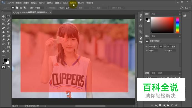Open the Properties panel options menu
The height and width of the screenshot is (108, 192).
(x=180, y=36)
